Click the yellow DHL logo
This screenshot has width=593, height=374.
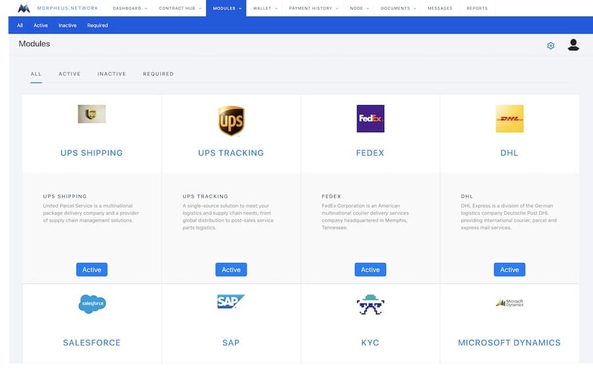point(509,119)
